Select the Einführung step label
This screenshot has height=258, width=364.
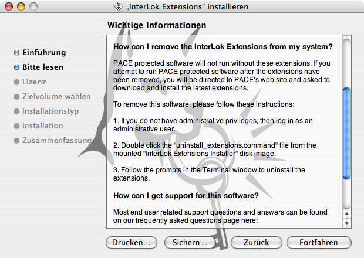[44, 53]
